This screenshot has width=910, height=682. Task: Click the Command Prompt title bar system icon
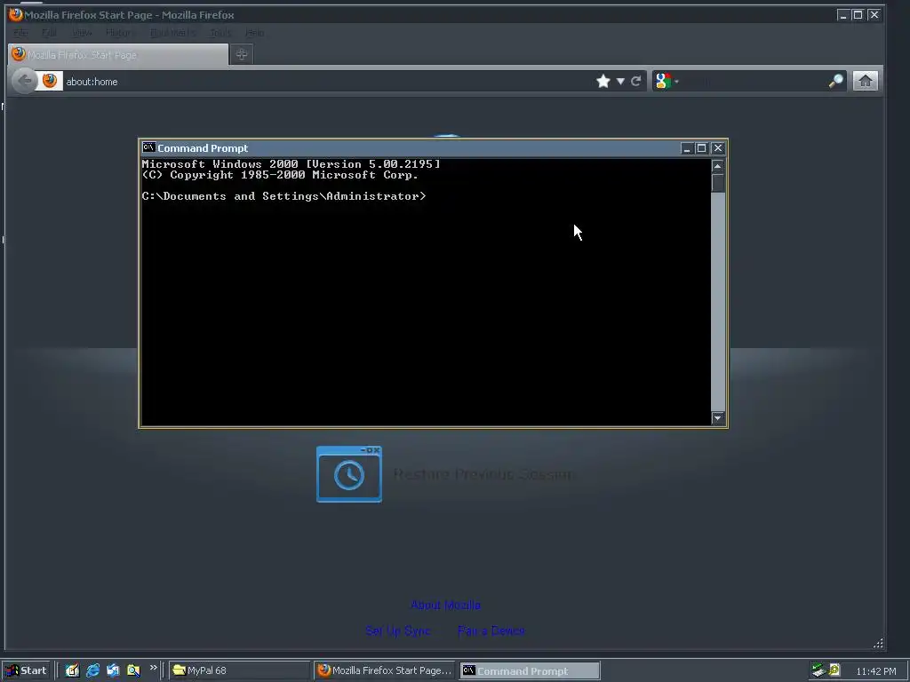coord(149,147)
